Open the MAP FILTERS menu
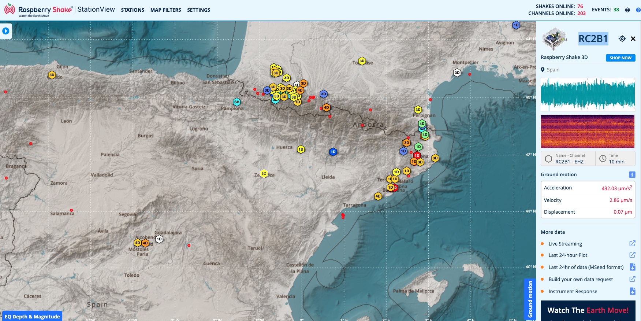641x321 pixels. [165, 10]
